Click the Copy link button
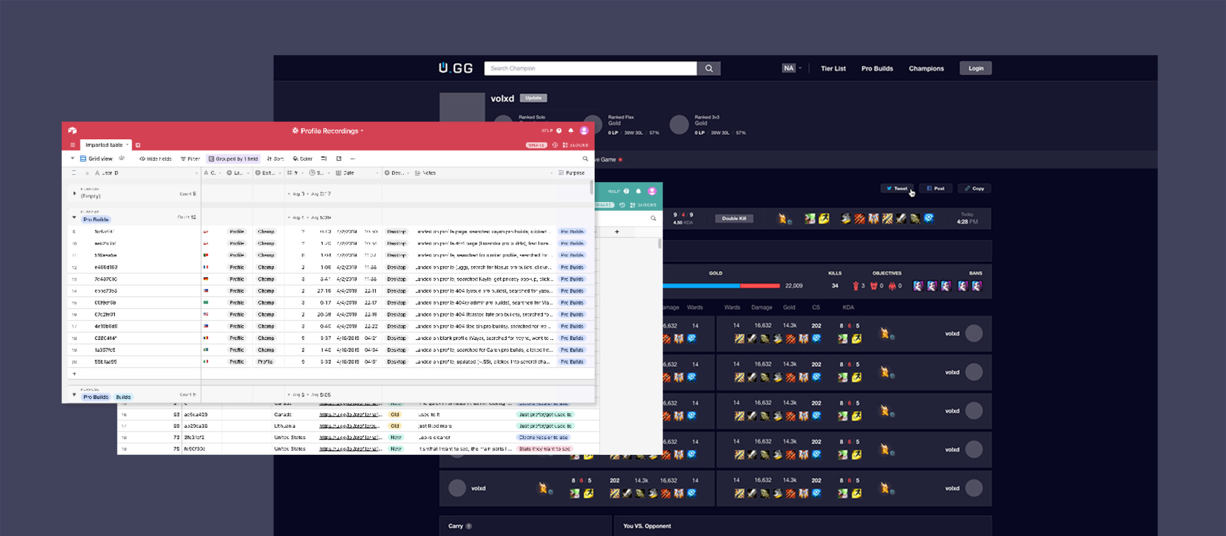 point(975,188)
